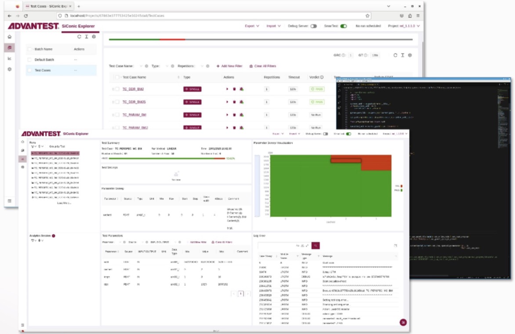Click the magenta log search button

(316, 245)
